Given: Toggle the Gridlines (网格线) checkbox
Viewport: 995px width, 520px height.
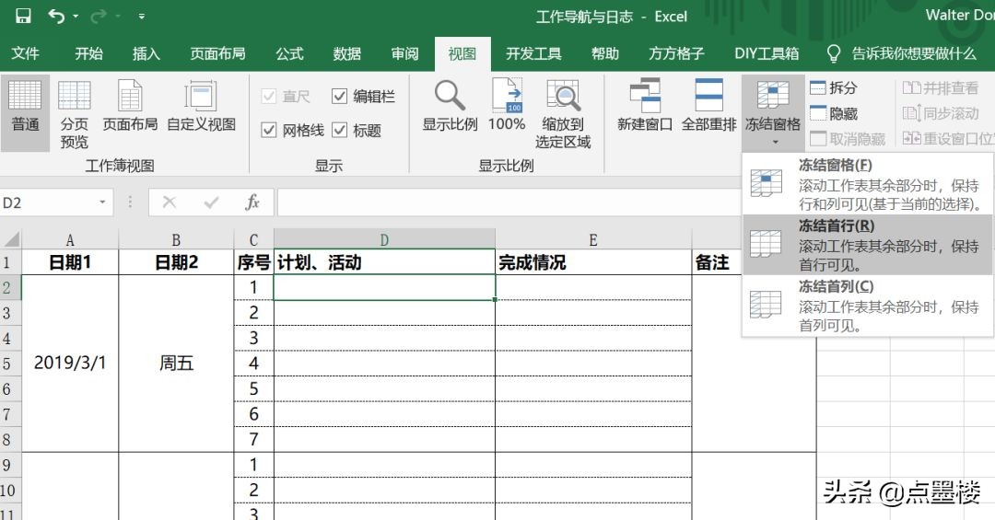Looking at the screenshot, I should [269, 130].
